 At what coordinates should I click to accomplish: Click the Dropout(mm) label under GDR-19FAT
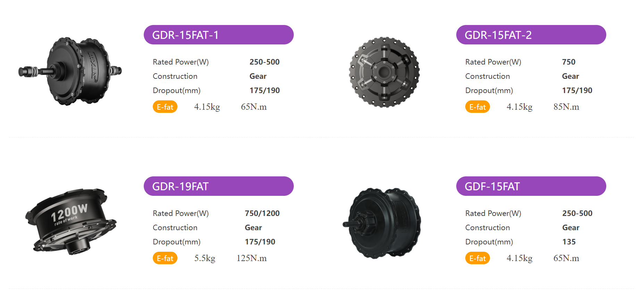(x=176, y=242)
